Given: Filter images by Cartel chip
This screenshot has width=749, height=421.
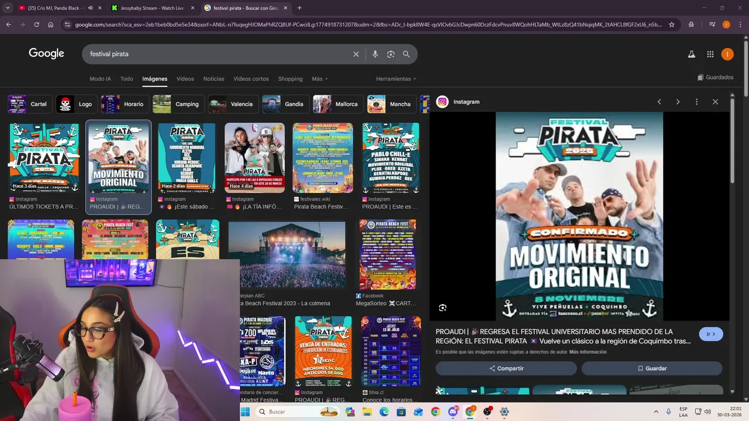Looking at the screenshot, I should pyautogui.click(x=29, y=104).
